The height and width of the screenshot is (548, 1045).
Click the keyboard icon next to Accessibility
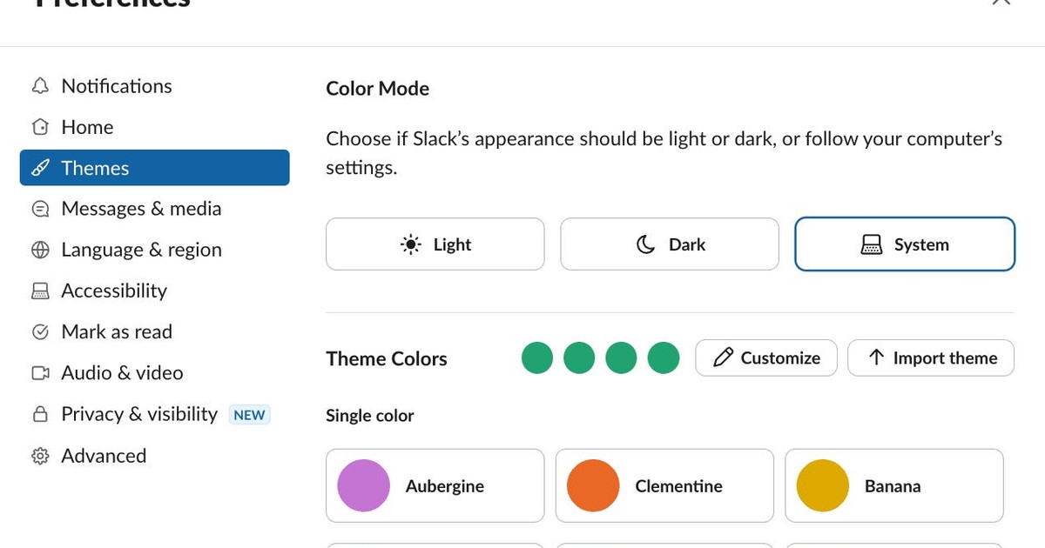pos(40,291)
